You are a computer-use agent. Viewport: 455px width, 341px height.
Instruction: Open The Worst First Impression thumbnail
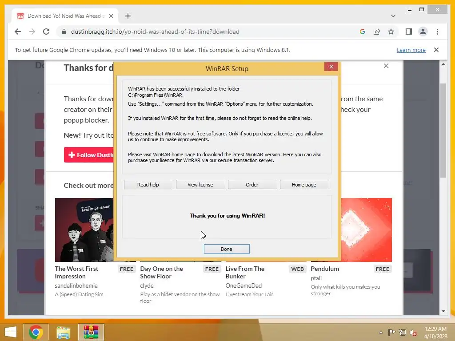(x=84, y=230)
